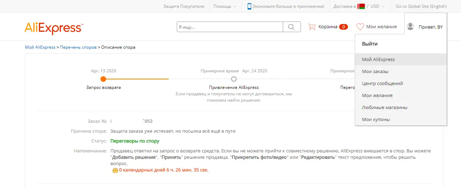The height and width of the screenshot is (187, 461).
Task: Expand the Помощь dropdown
Action: pyautogui.click(x=225, y=6)
